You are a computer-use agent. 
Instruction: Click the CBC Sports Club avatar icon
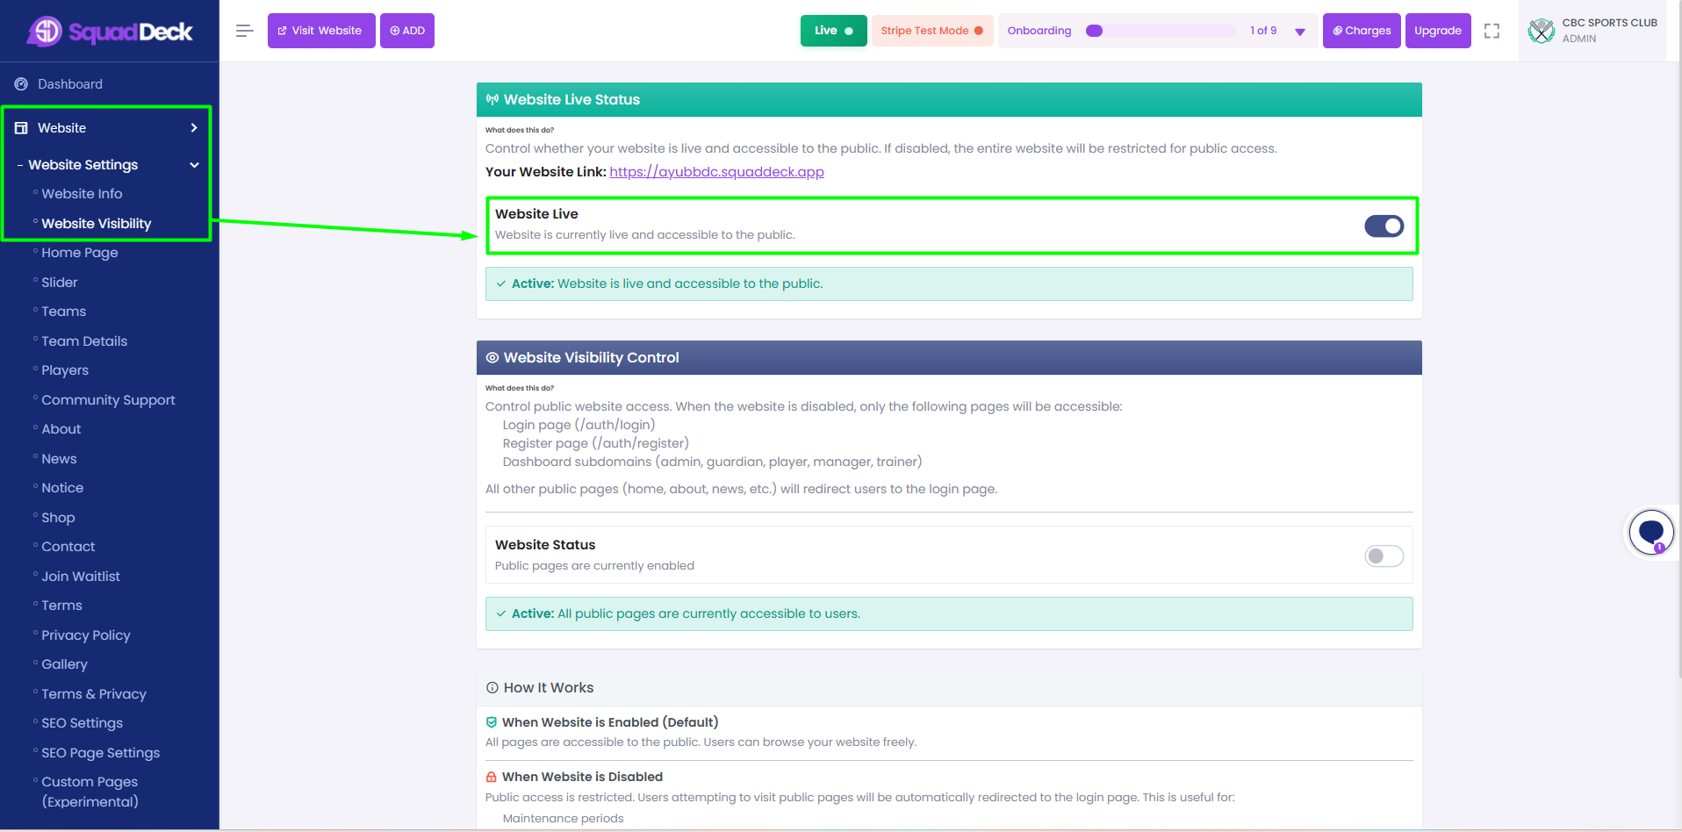1542,31
